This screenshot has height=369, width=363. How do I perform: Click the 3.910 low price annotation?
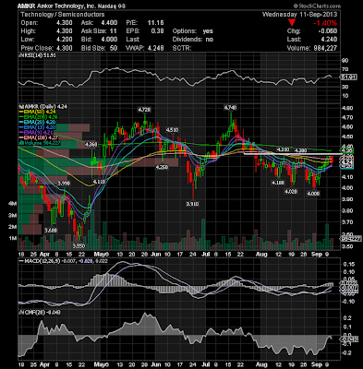(x=192, y=204)
